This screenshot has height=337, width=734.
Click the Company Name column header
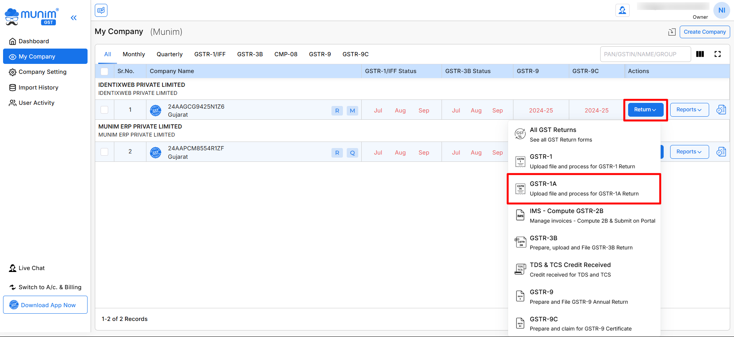click(x=253, y=71)
